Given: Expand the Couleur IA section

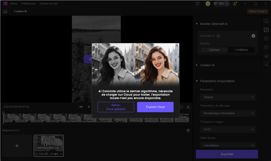Looking at the screenshot, I should [x=207, y=65].
